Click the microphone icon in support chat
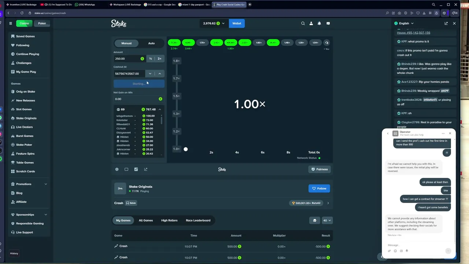The width and height of the screenshot is (469, 264). 407,251
